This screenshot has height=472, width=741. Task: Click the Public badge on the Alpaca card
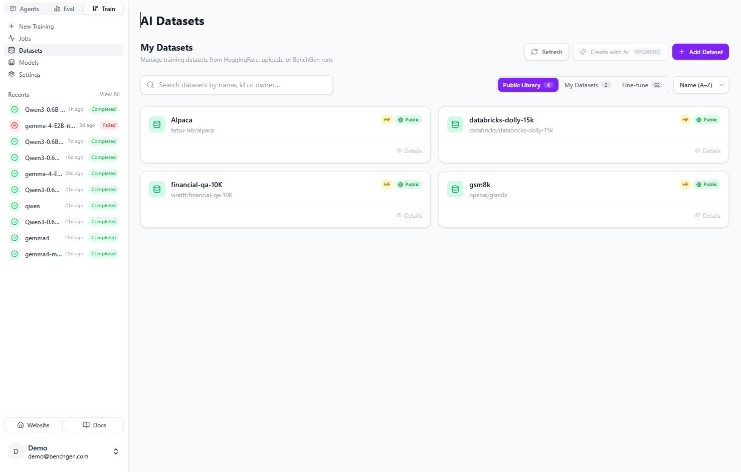pos(409,120)
